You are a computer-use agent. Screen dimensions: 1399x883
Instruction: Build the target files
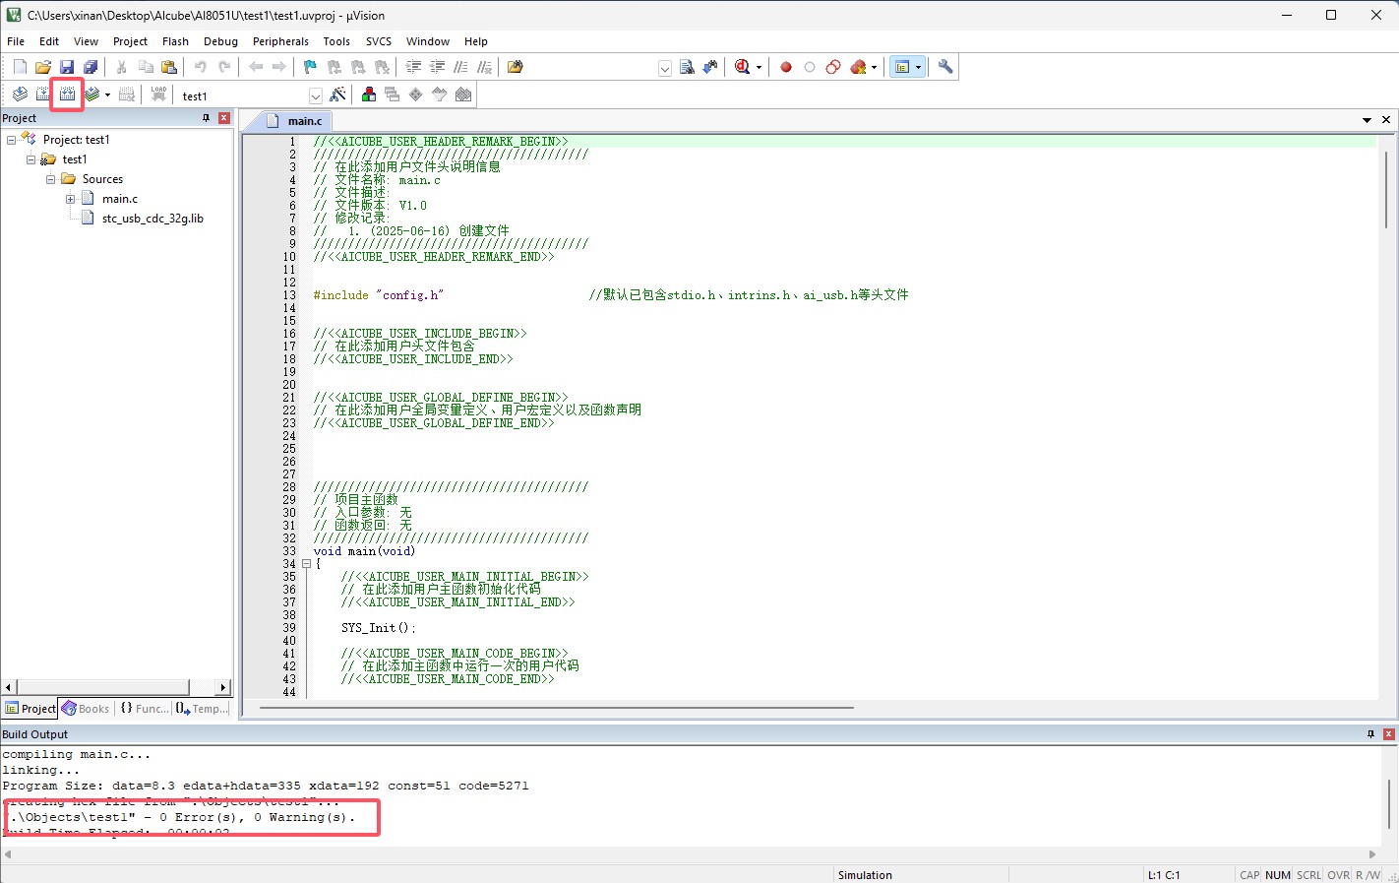pos(43,95)
